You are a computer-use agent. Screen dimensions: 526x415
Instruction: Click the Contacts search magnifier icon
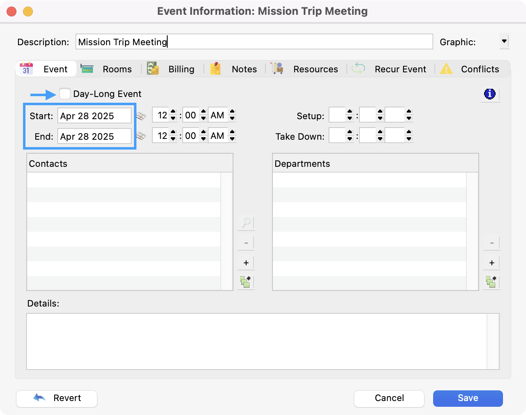(246, 223)
